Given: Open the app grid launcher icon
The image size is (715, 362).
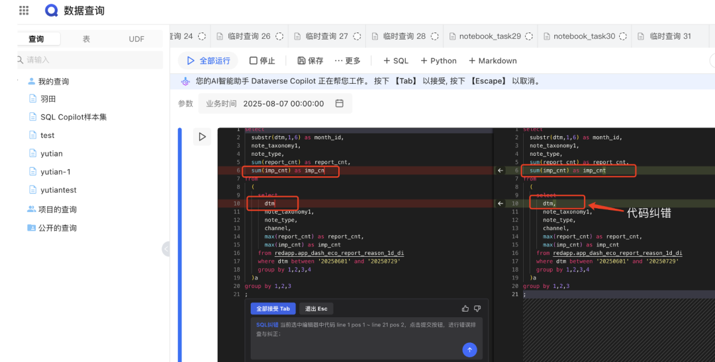Looking at the screenshot, I should click(24, 11).
